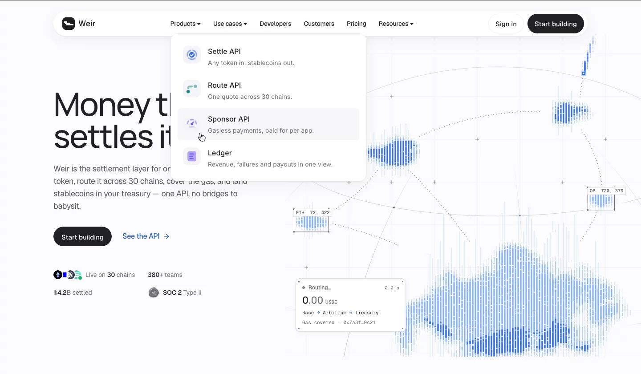Click the 0.00 USDC amount
This screenshot has width=641, height=374.
tap(320, 300)
